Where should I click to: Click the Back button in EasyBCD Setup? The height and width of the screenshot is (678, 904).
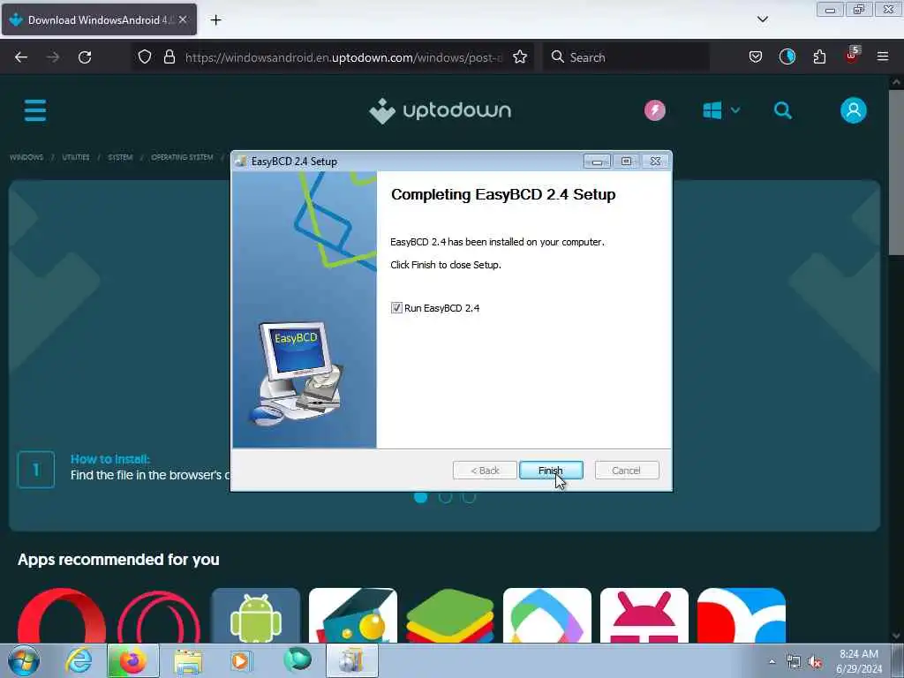click(485, 471)
